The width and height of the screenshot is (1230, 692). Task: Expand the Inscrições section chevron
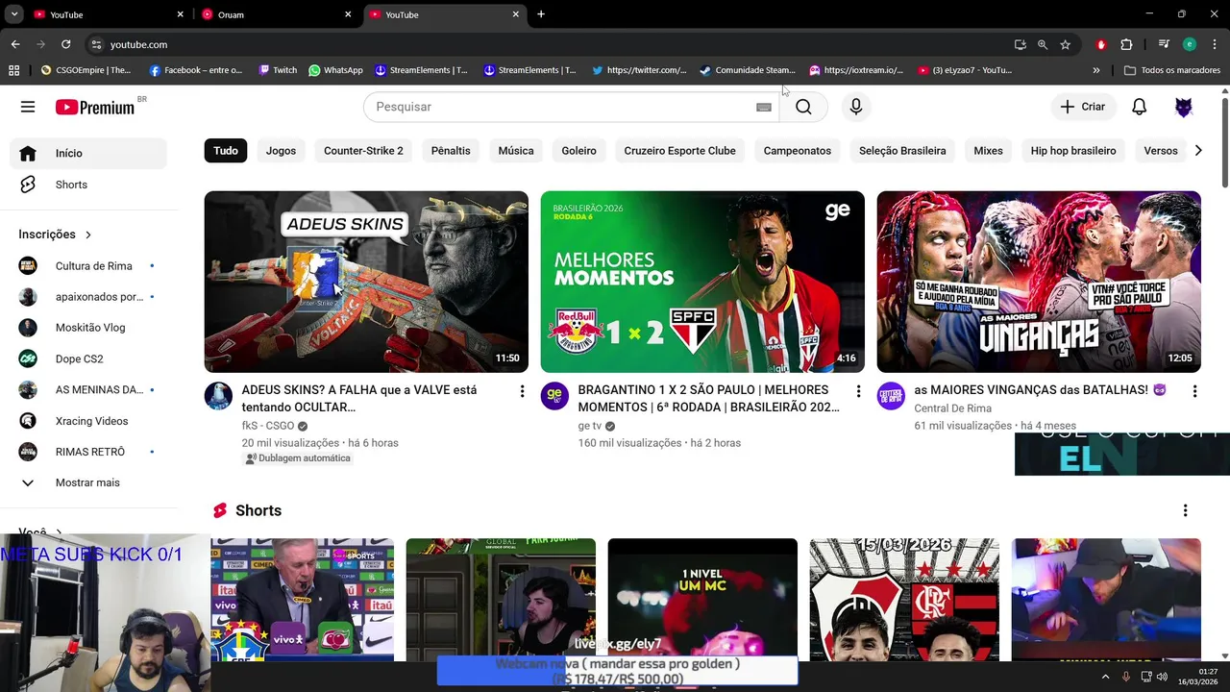pos(88,235)
